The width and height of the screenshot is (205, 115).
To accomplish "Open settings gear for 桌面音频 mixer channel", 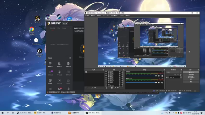I will [162, 76].
